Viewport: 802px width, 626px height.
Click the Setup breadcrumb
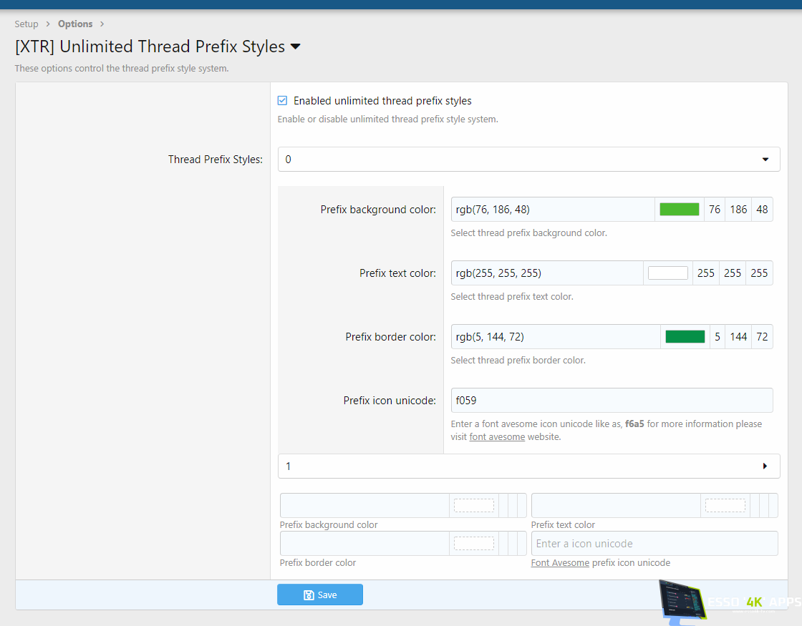coord(26,24)
